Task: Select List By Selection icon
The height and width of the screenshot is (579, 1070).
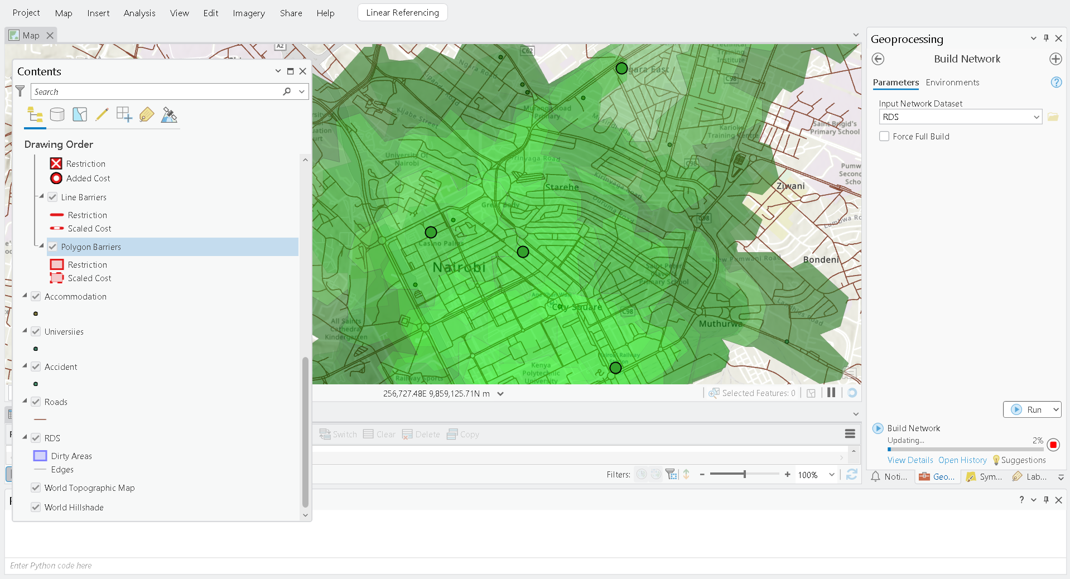Action: (80, 115)
